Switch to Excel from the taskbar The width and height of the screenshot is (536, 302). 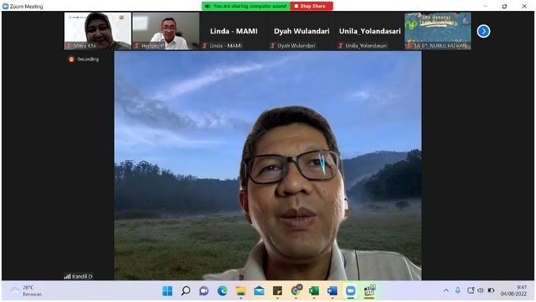pyautogui.click(x=314, y=291)
